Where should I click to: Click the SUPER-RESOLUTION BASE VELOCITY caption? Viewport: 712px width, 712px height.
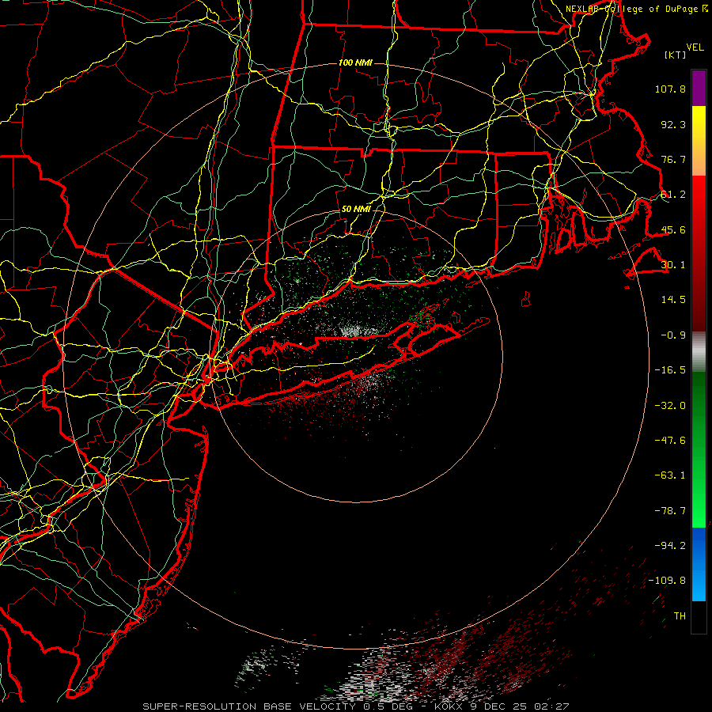pyautogui.click(x=249, y=706)
